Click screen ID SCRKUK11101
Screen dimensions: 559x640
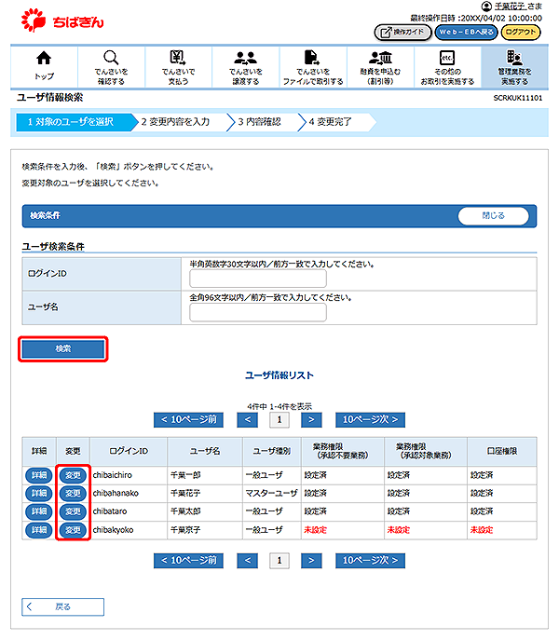(518, 98)
